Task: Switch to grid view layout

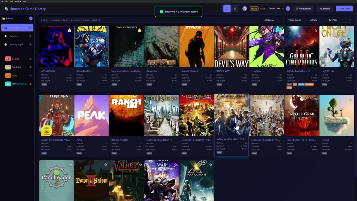Action: pyautogui.click(x=227, y=9)
